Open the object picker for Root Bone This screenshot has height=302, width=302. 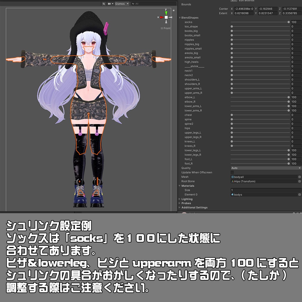300,181
